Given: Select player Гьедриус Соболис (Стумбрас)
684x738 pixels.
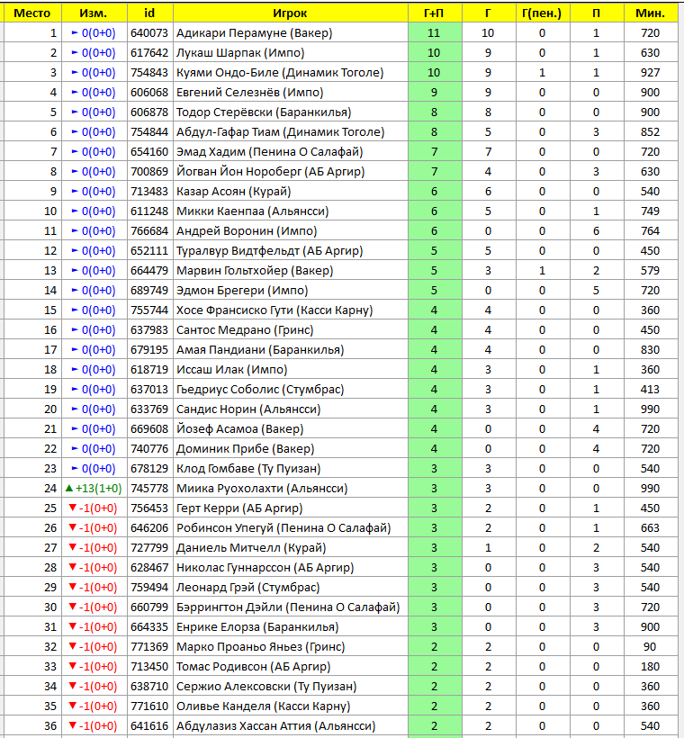Looking at the screenshot, I should click(x=260, y=389).
